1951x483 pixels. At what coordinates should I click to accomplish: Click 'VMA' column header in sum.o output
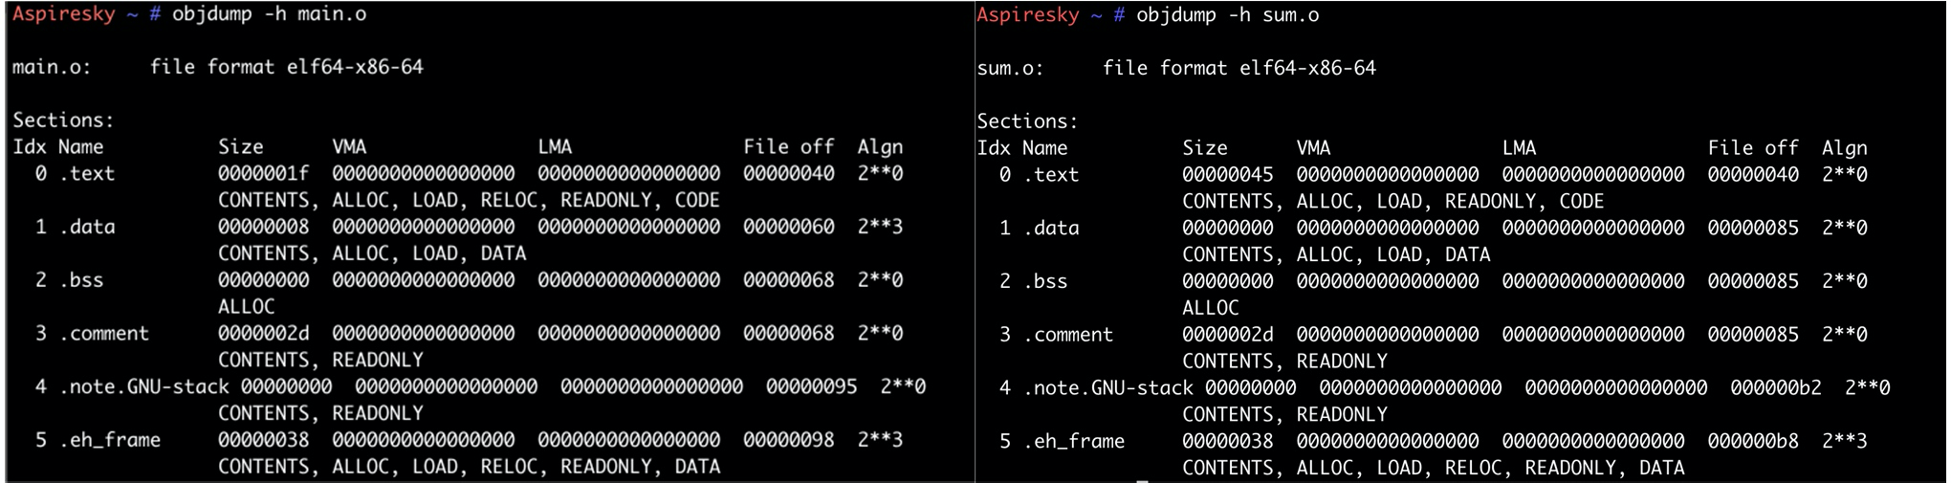1313,148
